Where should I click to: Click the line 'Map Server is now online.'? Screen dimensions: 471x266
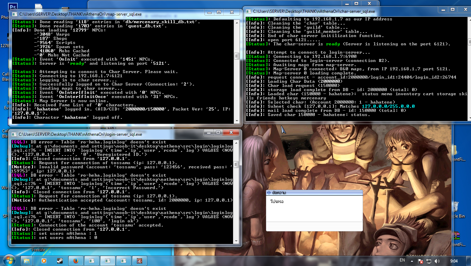pyautogui.click(x=81, y=101)
